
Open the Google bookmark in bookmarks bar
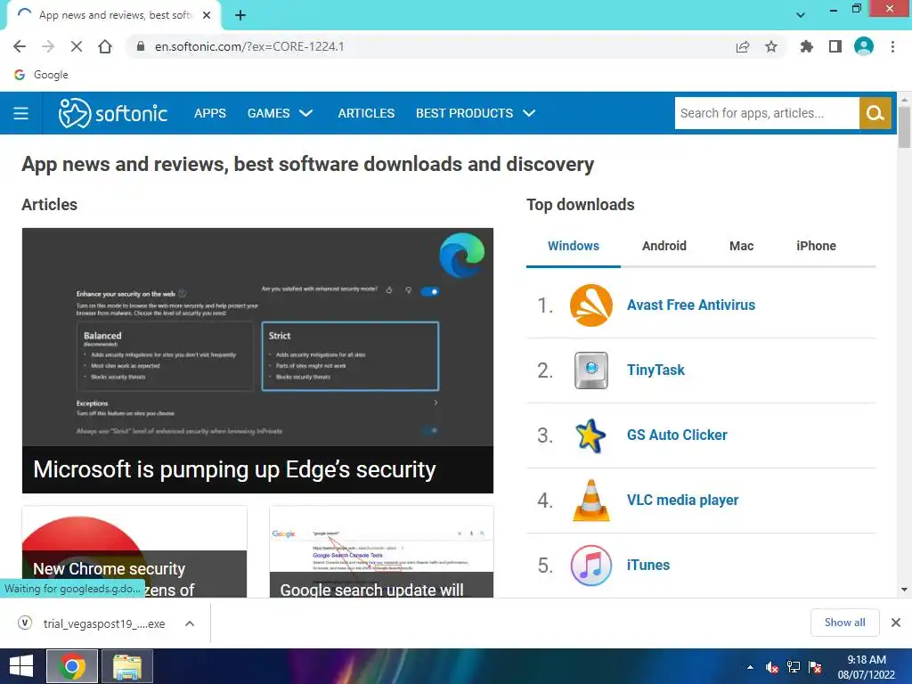(x=41, y=75)
